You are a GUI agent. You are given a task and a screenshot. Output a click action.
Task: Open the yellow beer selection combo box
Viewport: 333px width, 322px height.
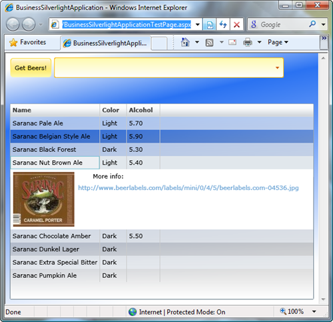(169, 68)
